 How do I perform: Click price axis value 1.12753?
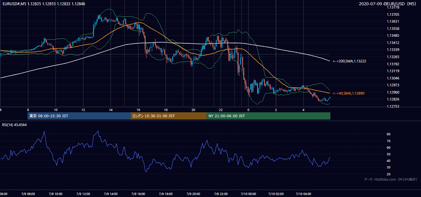[x=393, y=106]
